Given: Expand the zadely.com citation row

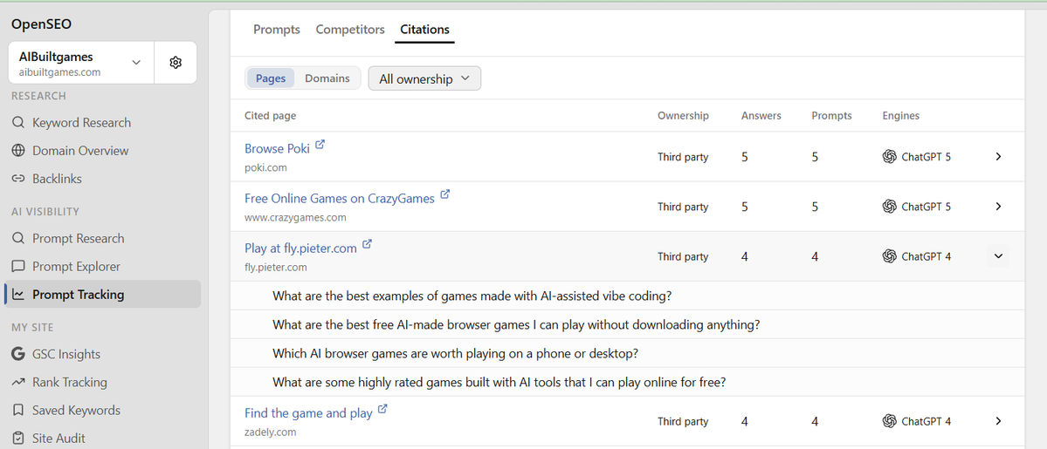Looking at the screenshot, I should click(998, 421).
